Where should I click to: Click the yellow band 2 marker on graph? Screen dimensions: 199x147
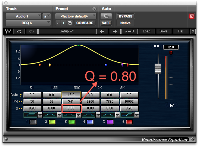[x=50, y=65]
